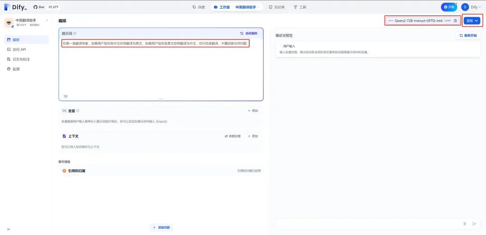486x235 pixels.
Task: Click the 变量 section icon
Action: pyautogui.click(x=64, y=111)
